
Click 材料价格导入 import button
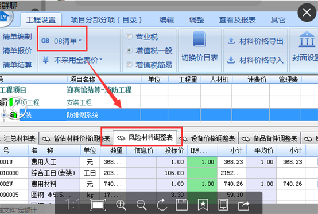[255, 60]
